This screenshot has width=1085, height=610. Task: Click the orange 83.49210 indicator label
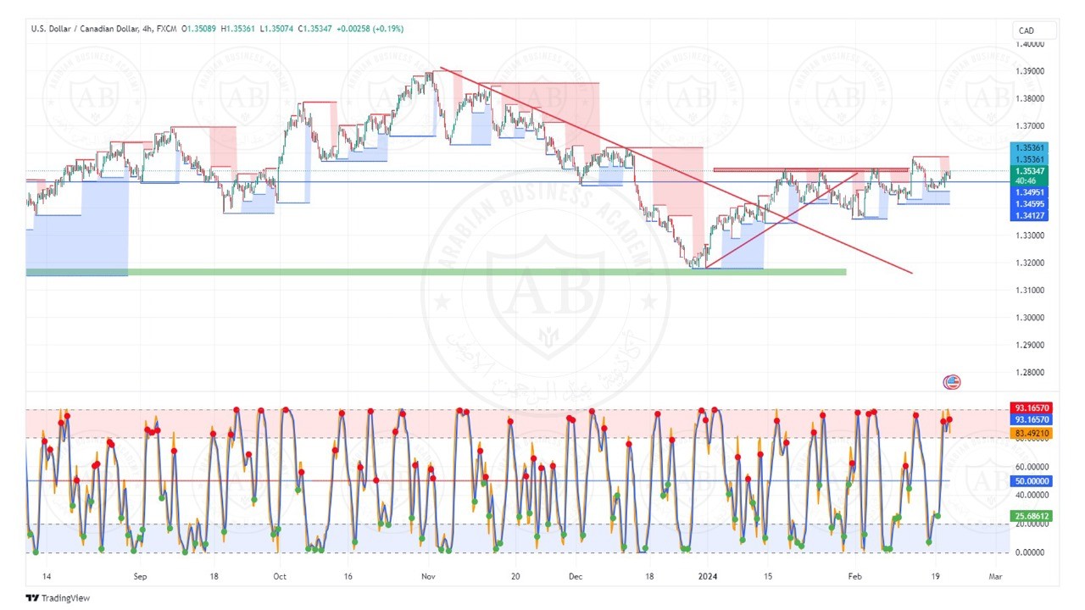tap(1031, 433)
